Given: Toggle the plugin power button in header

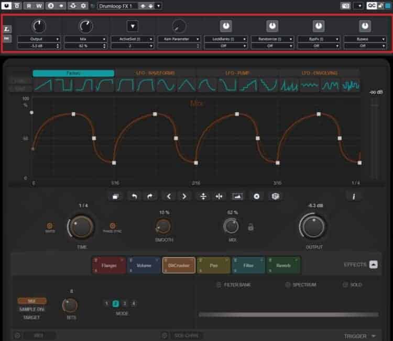Looking at the screenshot, I should pyautogui.click(x=6, y=6).
